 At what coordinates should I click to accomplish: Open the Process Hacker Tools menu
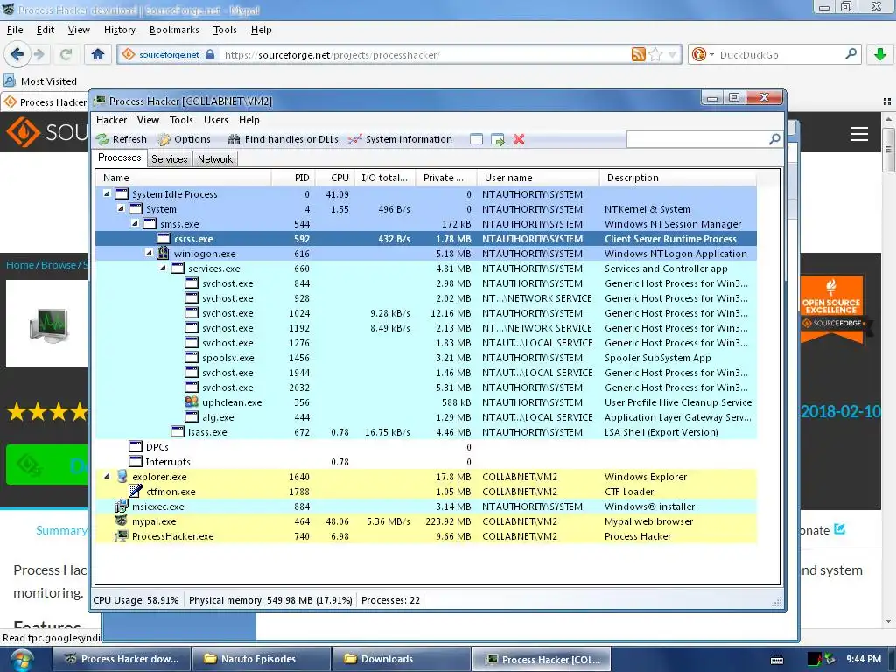tap(181, 120)
